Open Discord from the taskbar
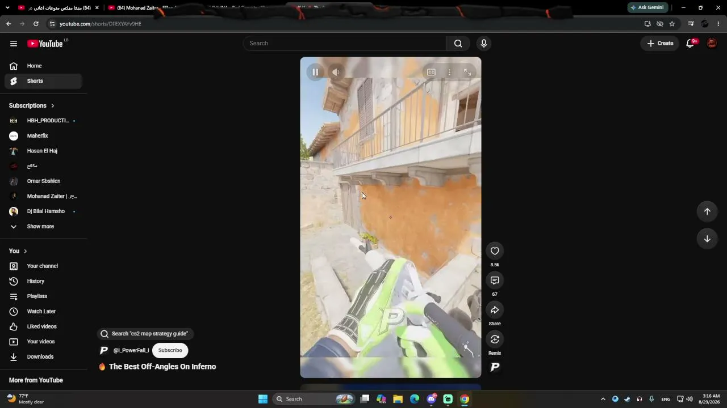Image resolution: width=727 pixels, height=408 pixels. pos(431,399)
